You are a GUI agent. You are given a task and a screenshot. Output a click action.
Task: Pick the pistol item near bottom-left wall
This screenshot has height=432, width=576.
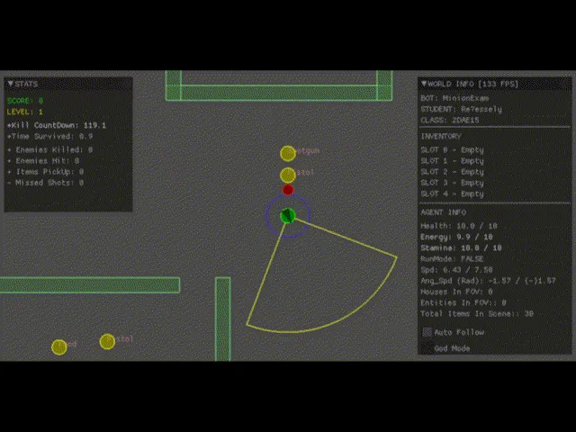[107, 341]
